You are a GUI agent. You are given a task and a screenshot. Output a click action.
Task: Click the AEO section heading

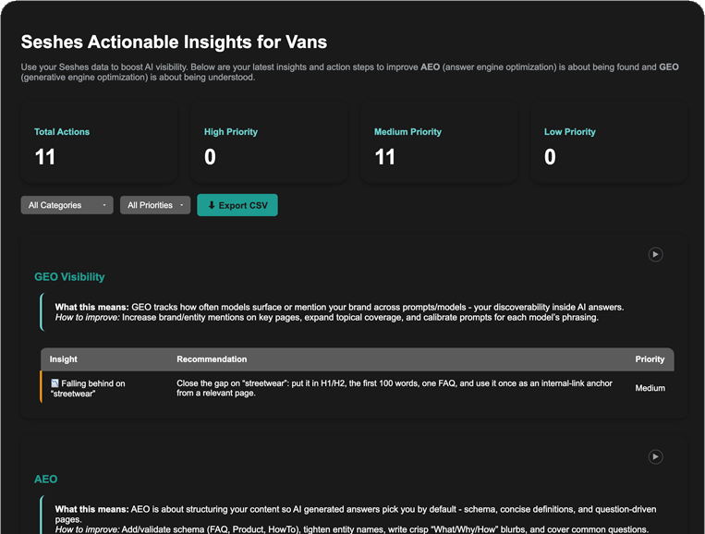[45, 479]
